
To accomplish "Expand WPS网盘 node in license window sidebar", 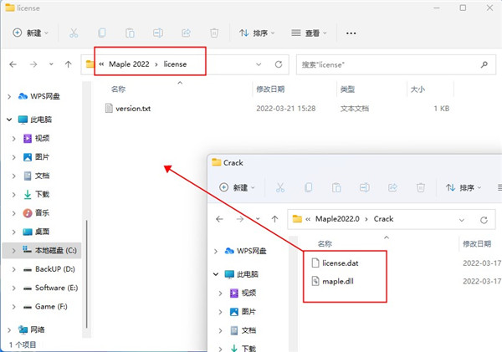I will [x=9, y=96].
